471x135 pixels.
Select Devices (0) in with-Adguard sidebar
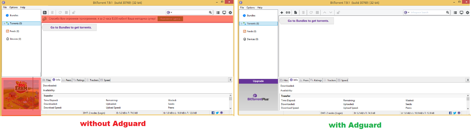click(251, 39)
